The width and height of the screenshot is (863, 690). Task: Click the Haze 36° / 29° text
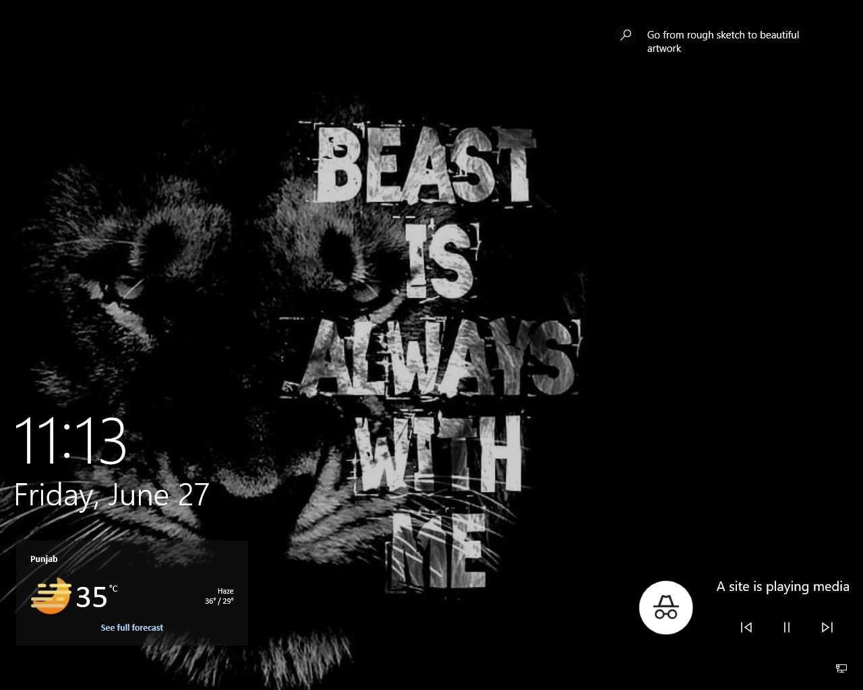[220, 596]
